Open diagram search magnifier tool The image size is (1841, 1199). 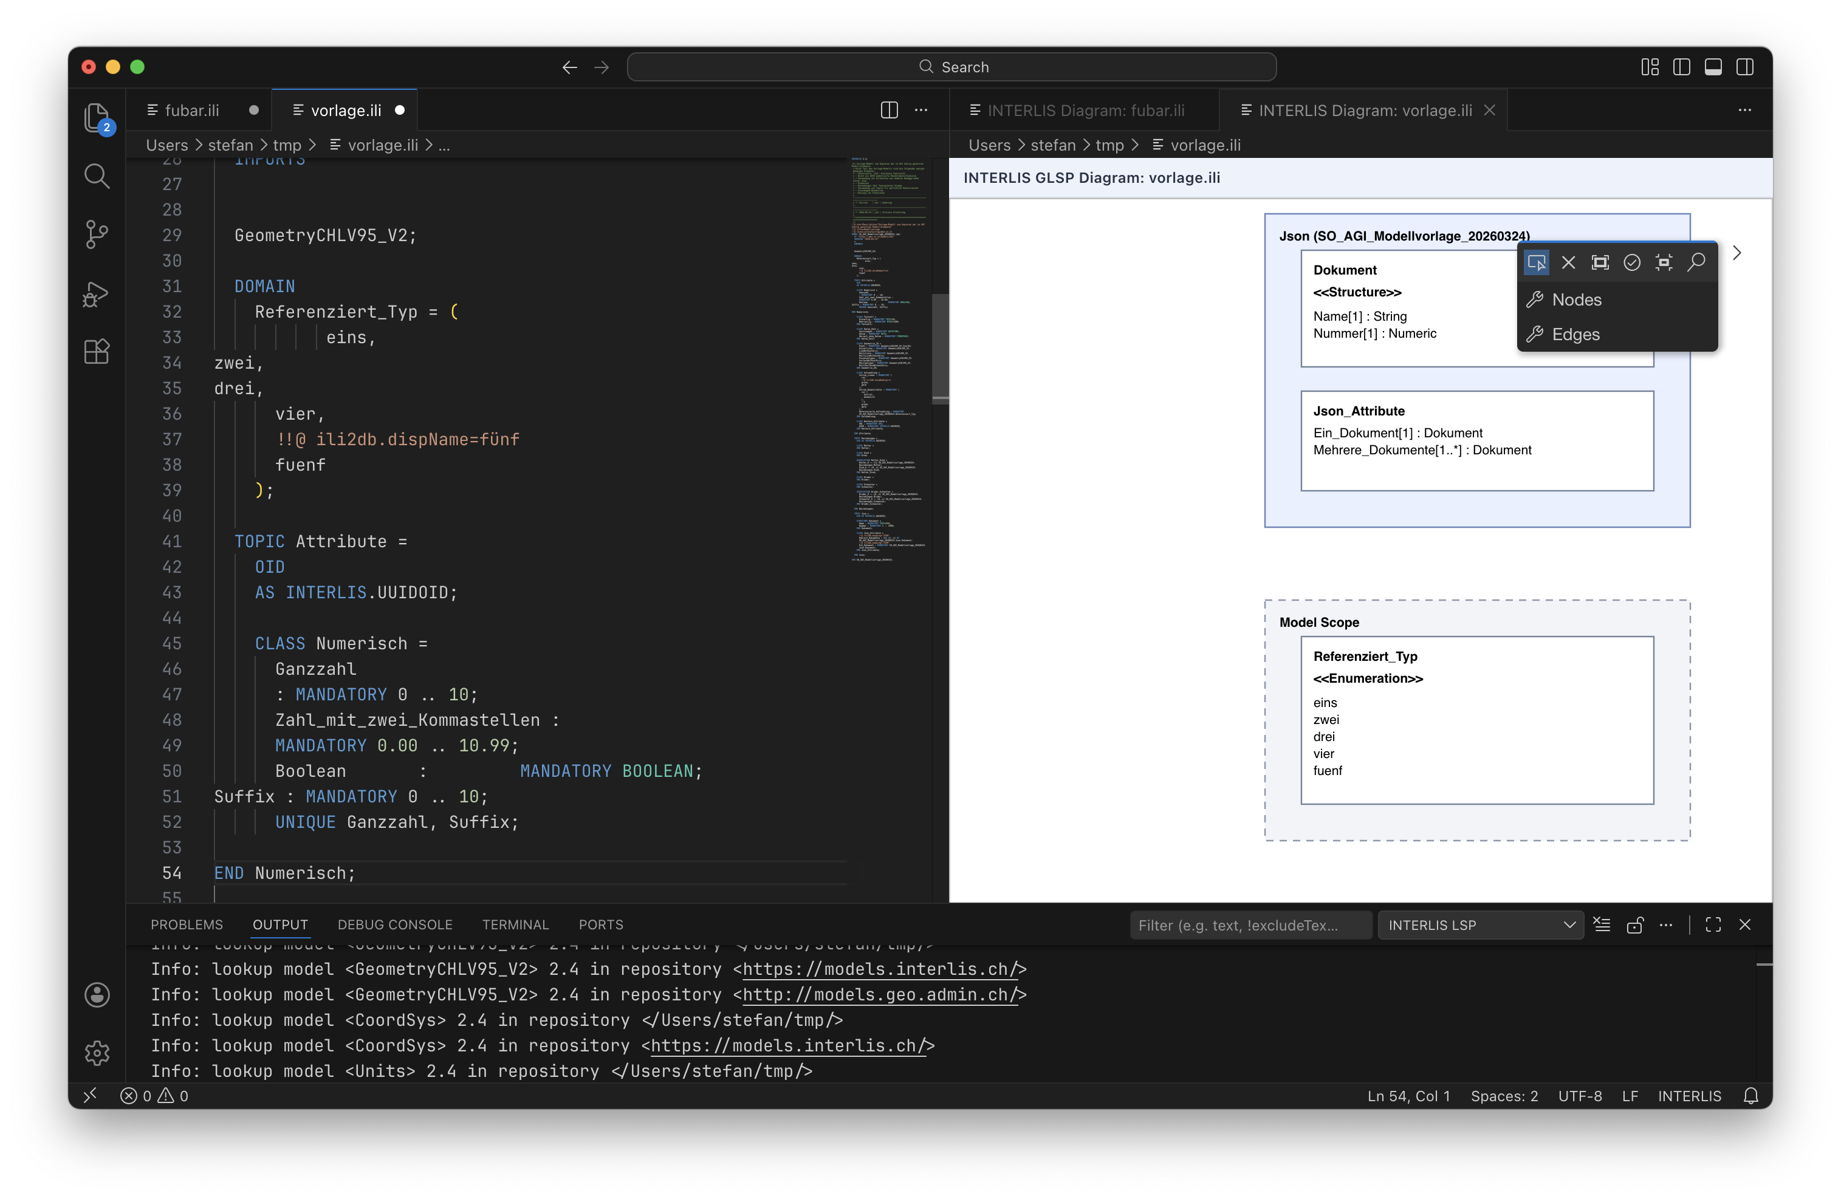(1696, 263)
